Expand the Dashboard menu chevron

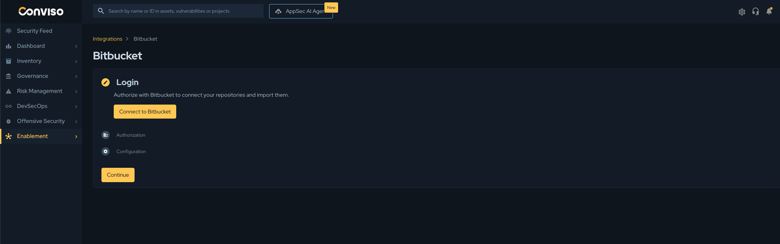pyautogui.click(x=76, y=46)
